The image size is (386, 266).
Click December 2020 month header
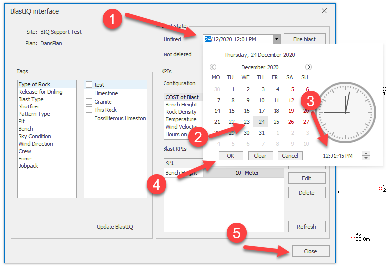pos(260,67)
